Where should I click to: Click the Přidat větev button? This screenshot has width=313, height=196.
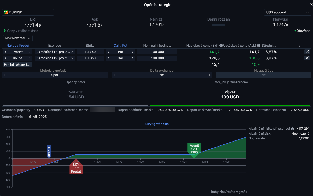click(17, 64)
